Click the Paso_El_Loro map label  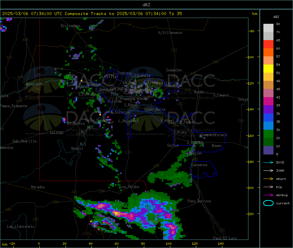[225, 238]
